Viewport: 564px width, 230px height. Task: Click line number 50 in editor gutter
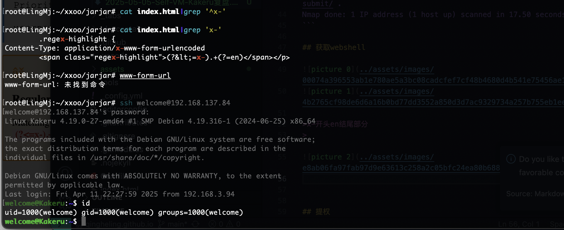pos(282,91)
